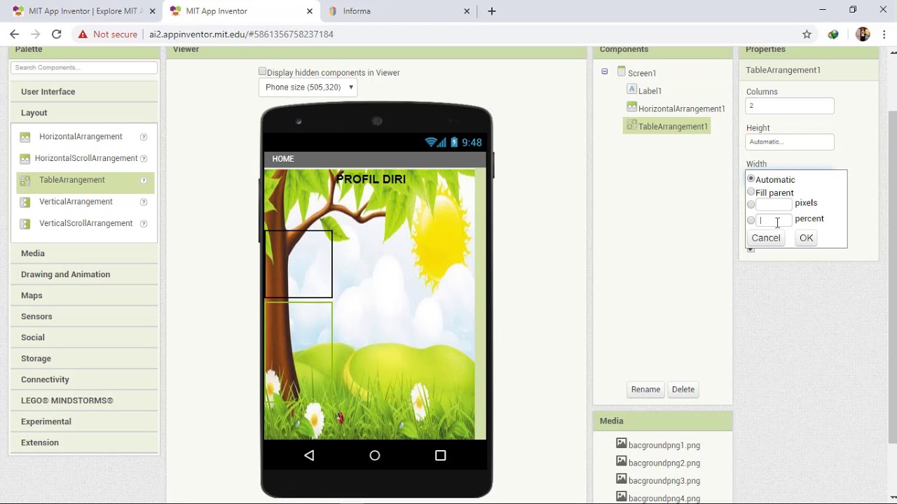Click the Android home circle button
This screenshot has height=504, width=897.
tap(375, 456)
